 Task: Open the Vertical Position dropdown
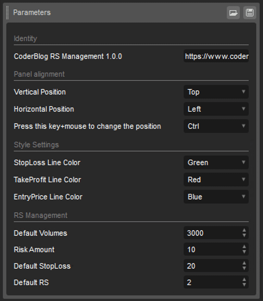[216, 92]
